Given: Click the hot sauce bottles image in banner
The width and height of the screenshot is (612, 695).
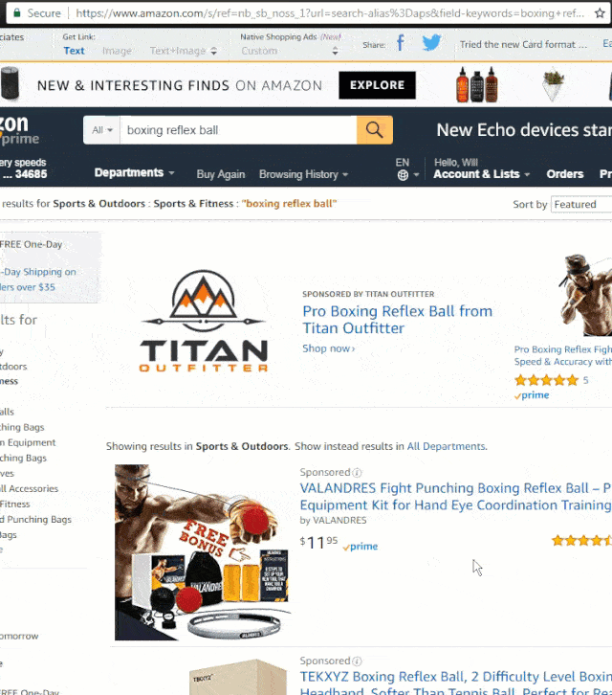Looking at the screenshot, I should coord(477,84).
